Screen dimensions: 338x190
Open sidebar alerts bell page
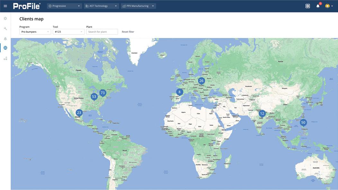(x=5, y=39)
